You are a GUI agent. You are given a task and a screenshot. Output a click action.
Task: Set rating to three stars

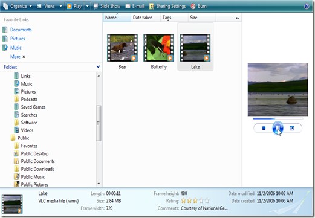195,200
